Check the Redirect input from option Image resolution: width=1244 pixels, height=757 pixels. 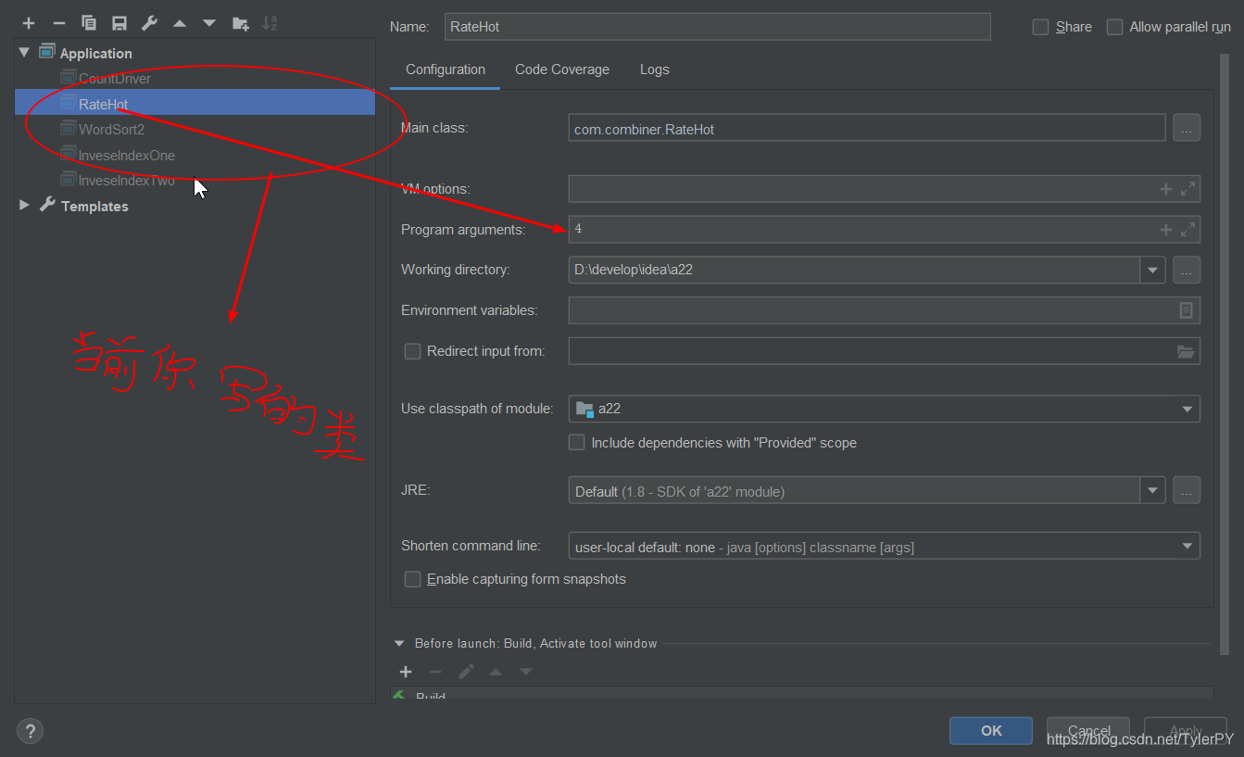[x=413, y=351]
